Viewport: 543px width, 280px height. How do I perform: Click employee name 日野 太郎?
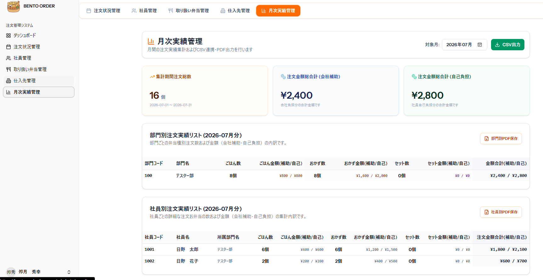tap(187, 250)
